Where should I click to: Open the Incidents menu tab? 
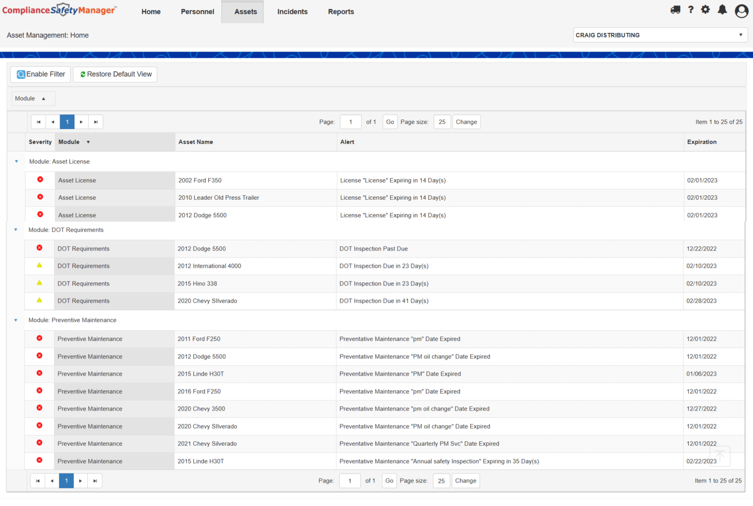pos(292,12)
